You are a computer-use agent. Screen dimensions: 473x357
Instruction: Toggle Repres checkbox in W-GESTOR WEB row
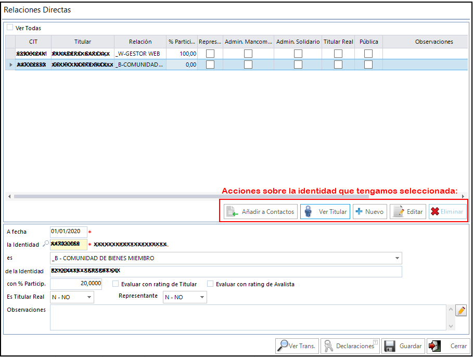210,54
